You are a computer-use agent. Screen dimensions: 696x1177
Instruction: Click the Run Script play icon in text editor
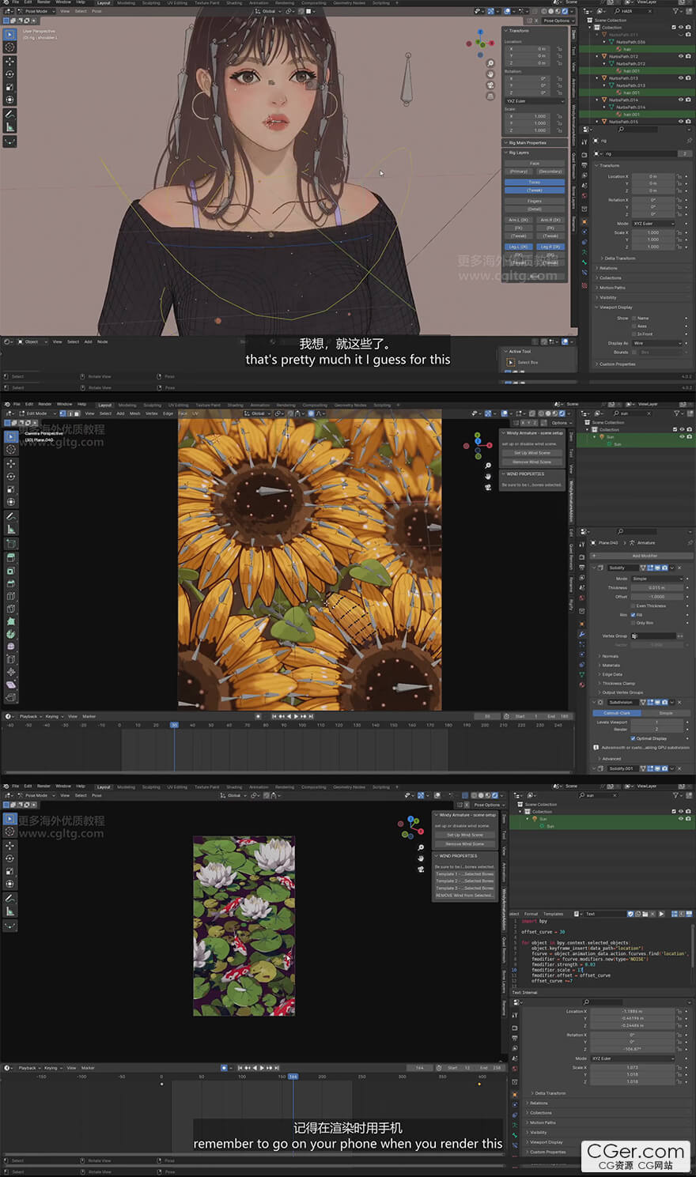(661, 914)
